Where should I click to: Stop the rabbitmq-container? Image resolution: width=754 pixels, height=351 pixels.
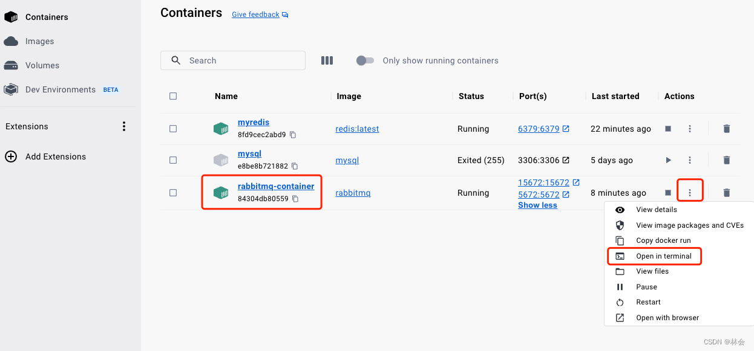[x=668, y=193]
